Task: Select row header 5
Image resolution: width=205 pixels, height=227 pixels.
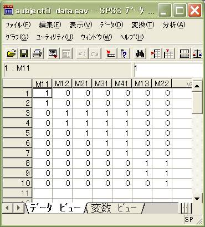Action: tap(17, 133)
